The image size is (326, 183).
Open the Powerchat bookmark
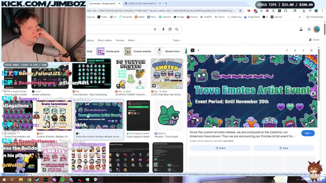[125, 17]
